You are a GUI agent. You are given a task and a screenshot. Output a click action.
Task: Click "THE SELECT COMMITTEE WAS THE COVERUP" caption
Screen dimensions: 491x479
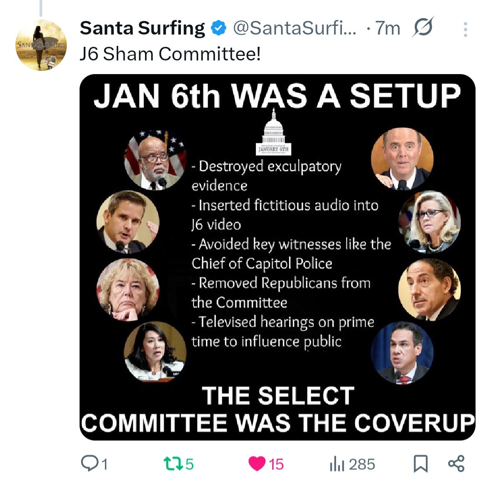(277, 409)
